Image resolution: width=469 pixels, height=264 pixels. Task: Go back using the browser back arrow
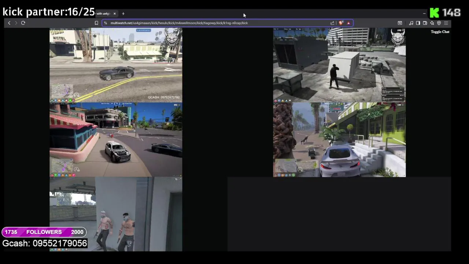tap(9, 23)
